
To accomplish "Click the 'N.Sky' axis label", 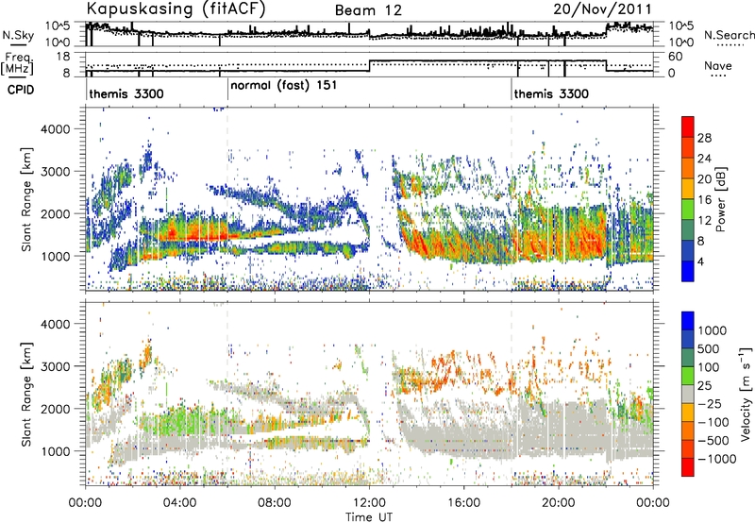I will pyautogui.click(x=18, y=35).
